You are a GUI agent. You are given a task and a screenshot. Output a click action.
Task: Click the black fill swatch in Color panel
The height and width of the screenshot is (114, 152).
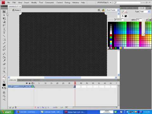[x=126, y=16]
